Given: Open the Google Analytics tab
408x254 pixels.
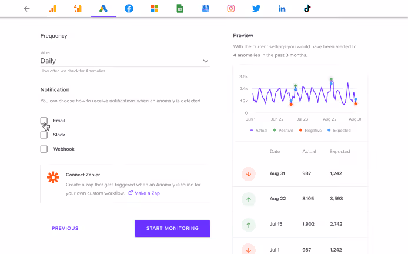Looking at the screenshot, I should (52, 9).
